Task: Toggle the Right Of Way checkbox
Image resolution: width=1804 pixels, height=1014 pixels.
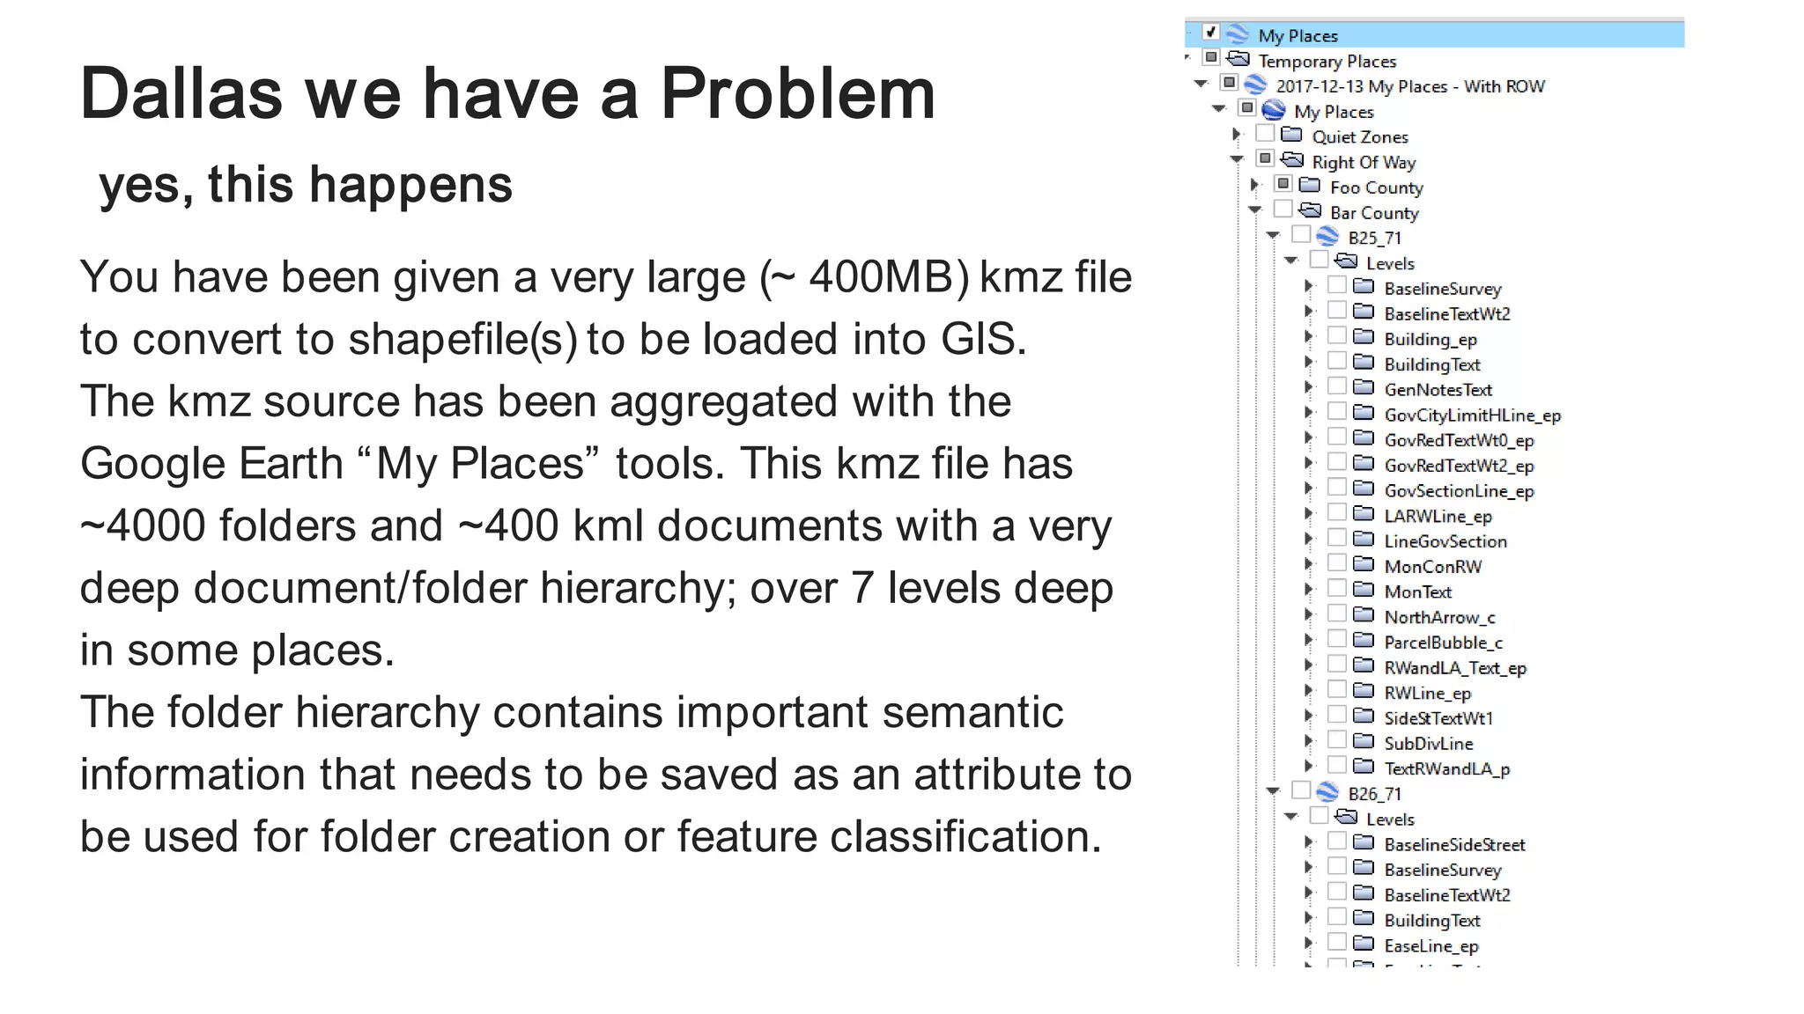Action: (1265, 159)
